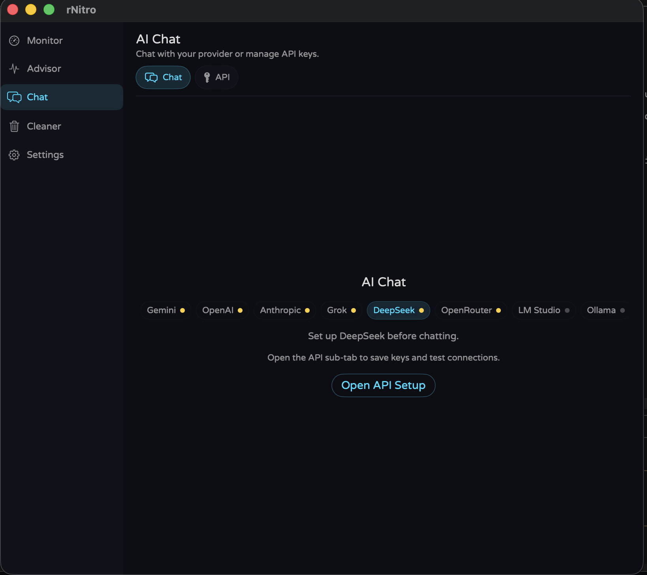647x575 pixels.
Task: Click the yellow status dot beside Anthropic
Action: click(307, 310)
